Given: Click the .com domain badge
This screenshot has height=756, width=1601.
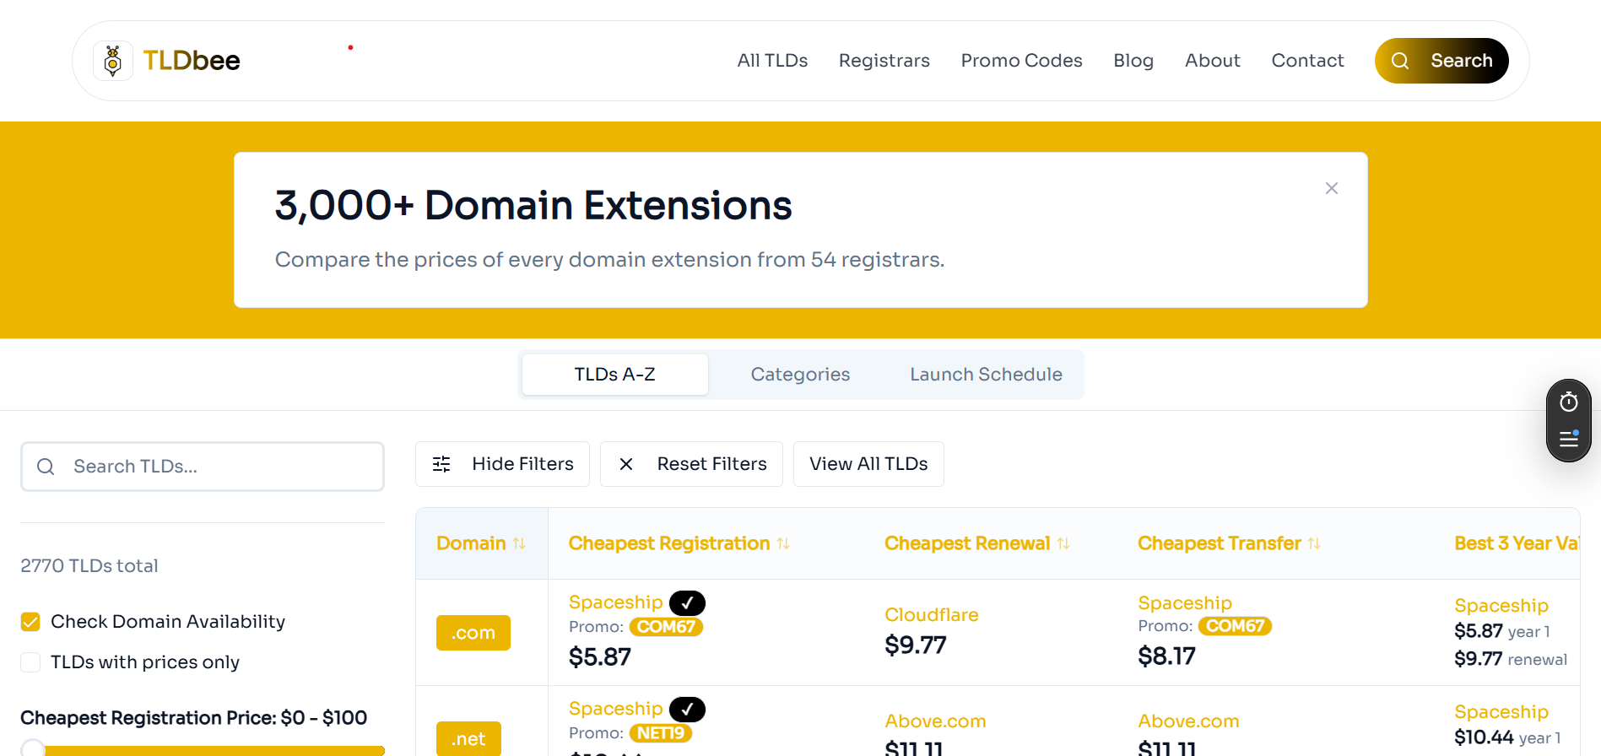Looking at the screenshot, I should (x=473, y=633).
